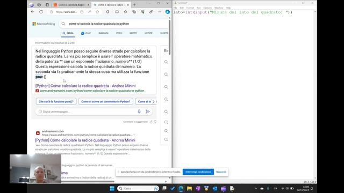Open Options menu in IDLE editor
The height and width of the screenshot is (193, 344).
[x=207, y=8]
